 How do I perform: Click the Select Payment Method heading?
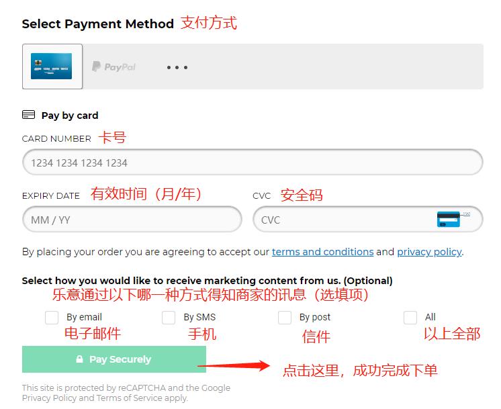pyautogui.click(x=97, y=24)
